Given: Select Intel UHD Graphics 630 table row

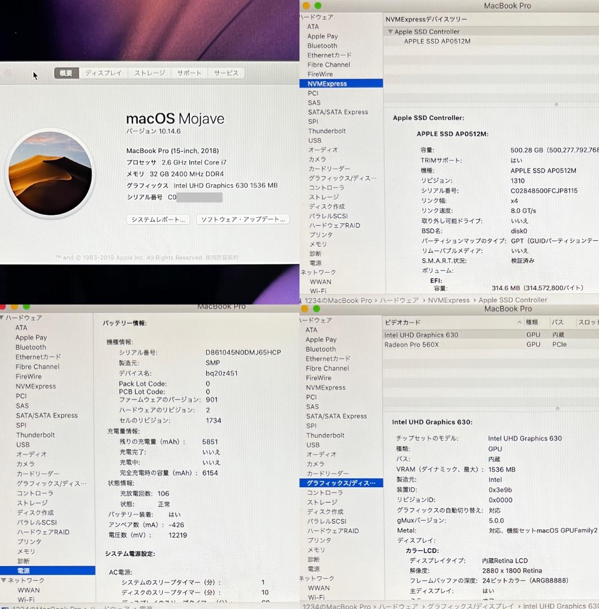Looking at the screenshot, I should 491,335.
